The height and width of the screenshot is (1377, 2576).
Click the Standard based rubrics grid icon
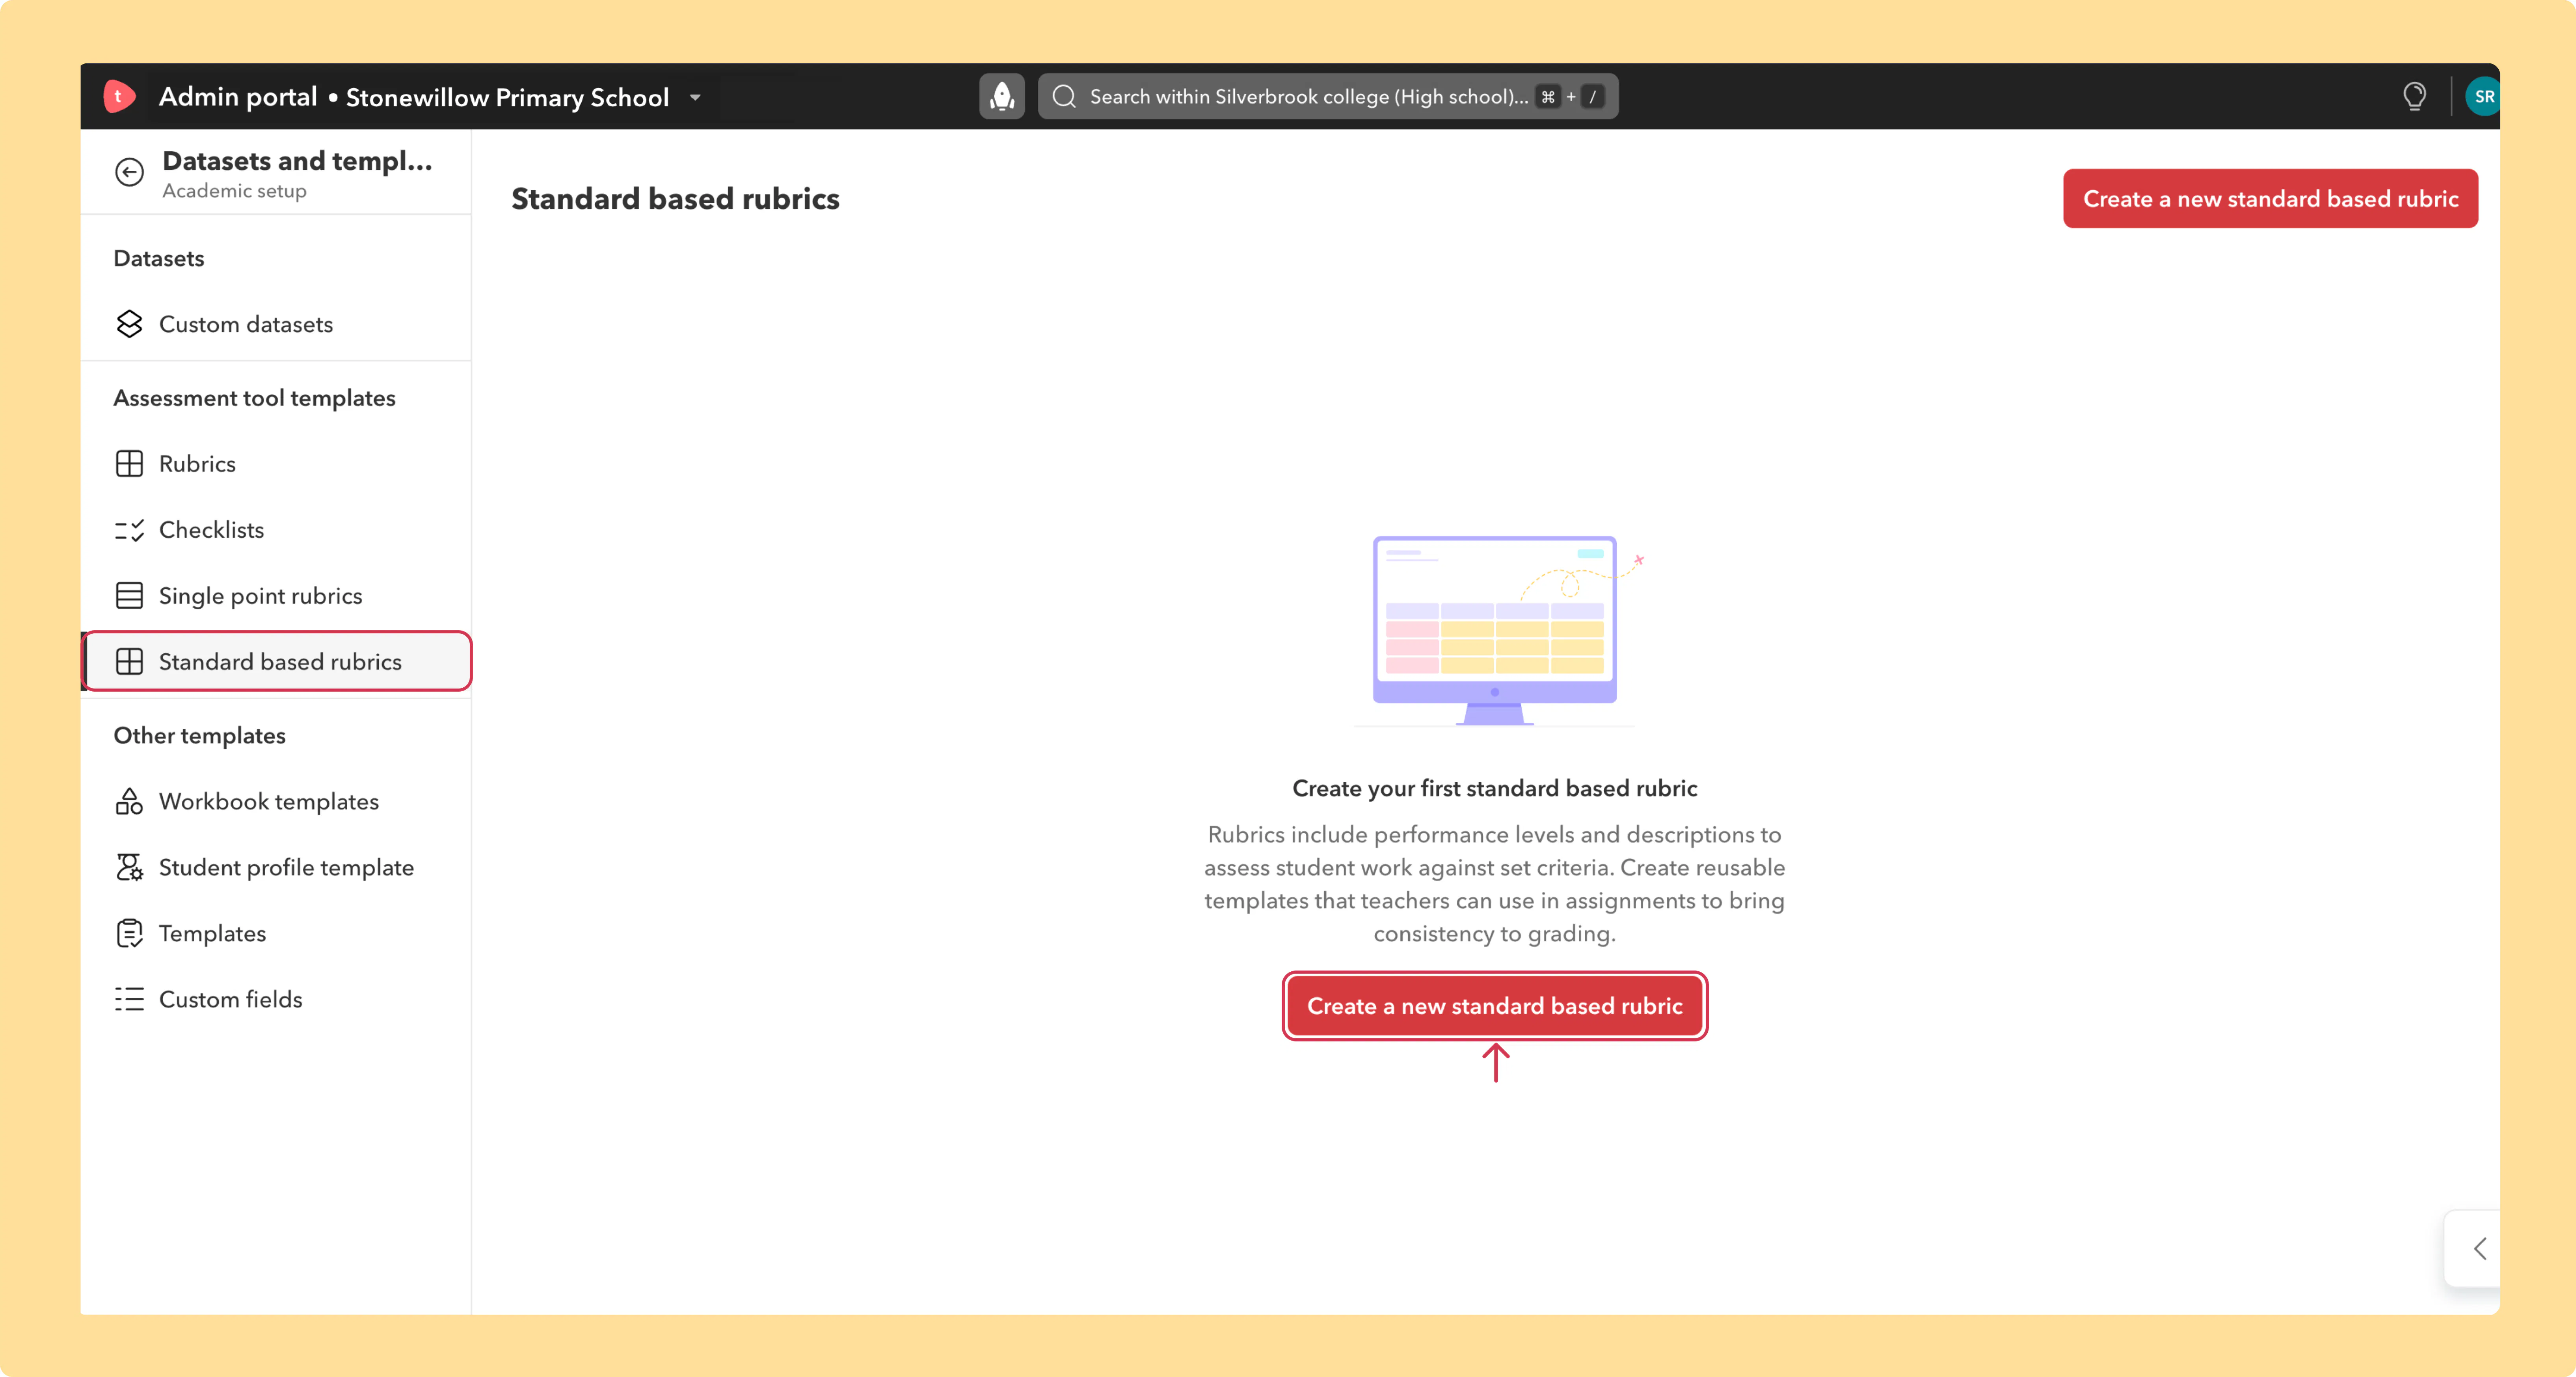coord(129,662)
